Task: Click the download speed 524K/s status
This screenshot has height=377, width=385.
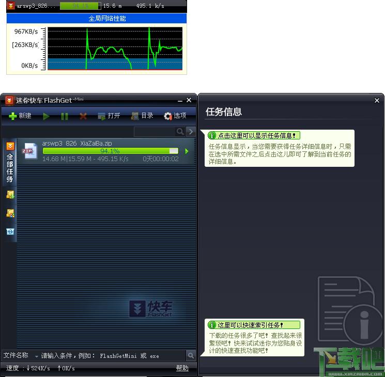Action: pyautogui.click(x=38, y=368)
